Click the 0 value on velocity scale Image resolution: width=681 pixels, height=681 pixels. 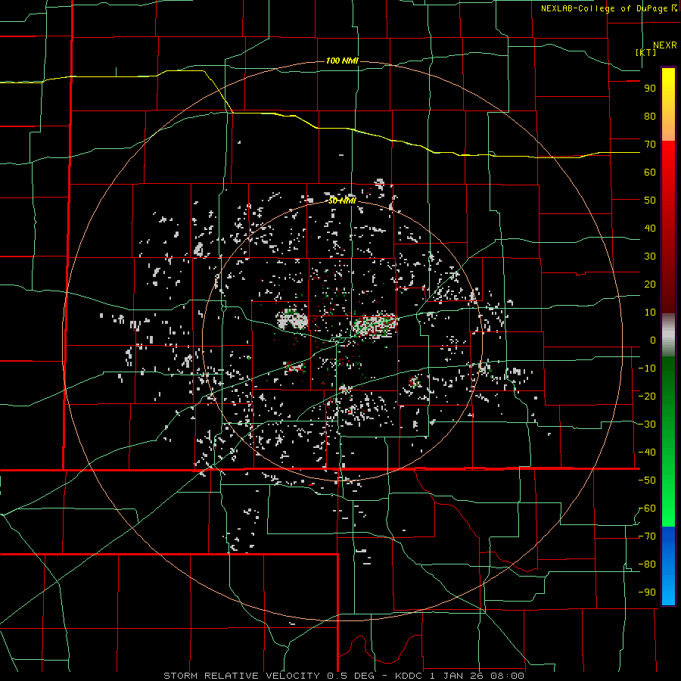pyautogui.click(x=653, y=340)
